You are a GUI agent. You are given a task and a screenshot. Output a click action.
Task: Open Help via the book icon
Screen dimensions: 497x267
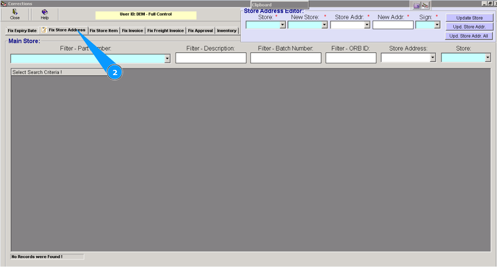point(44,12)
